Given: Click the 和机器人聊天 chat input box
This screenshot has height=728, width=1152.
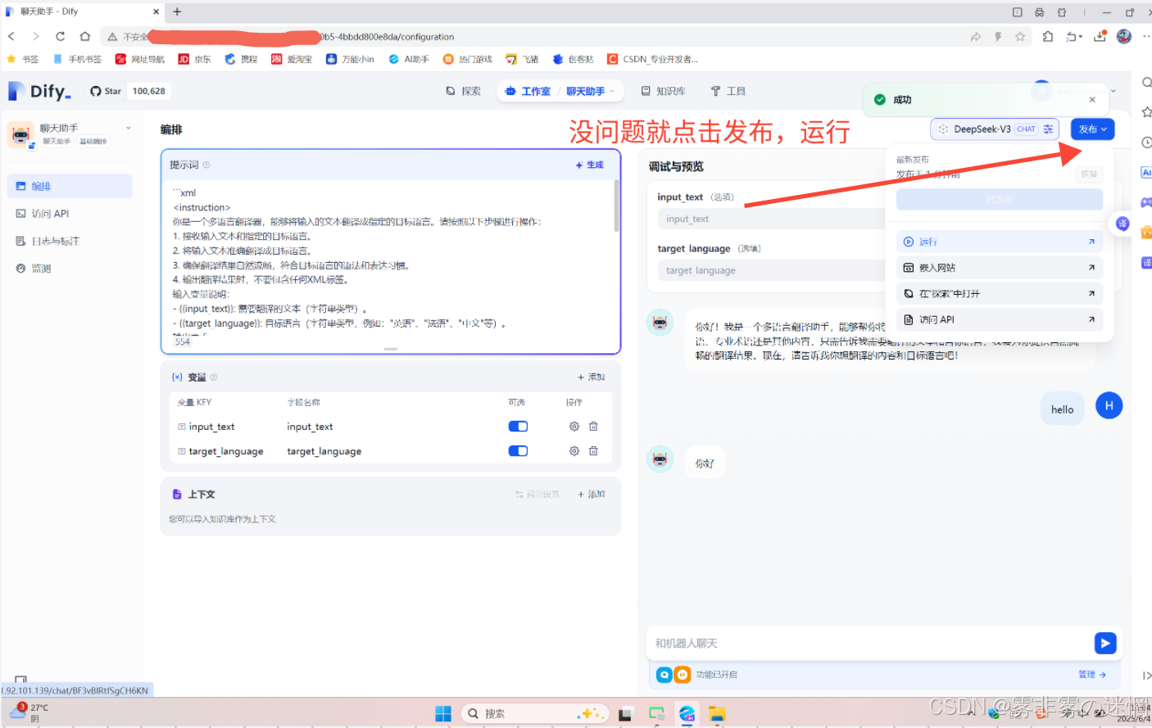Looking at the screenshot, I should (x=869, y=644).
